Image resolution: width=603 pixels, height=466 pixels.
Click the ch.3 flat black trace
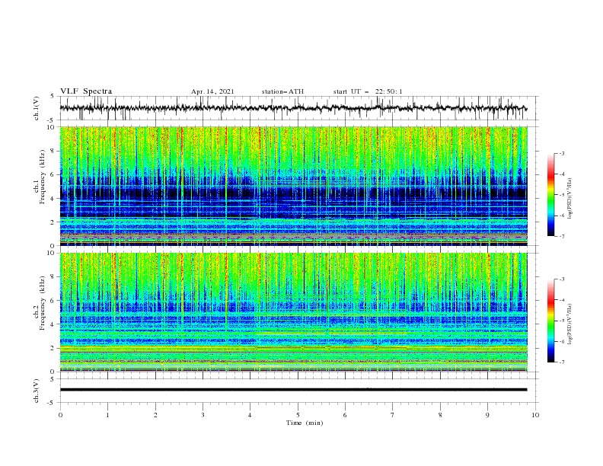pos(293,390)
